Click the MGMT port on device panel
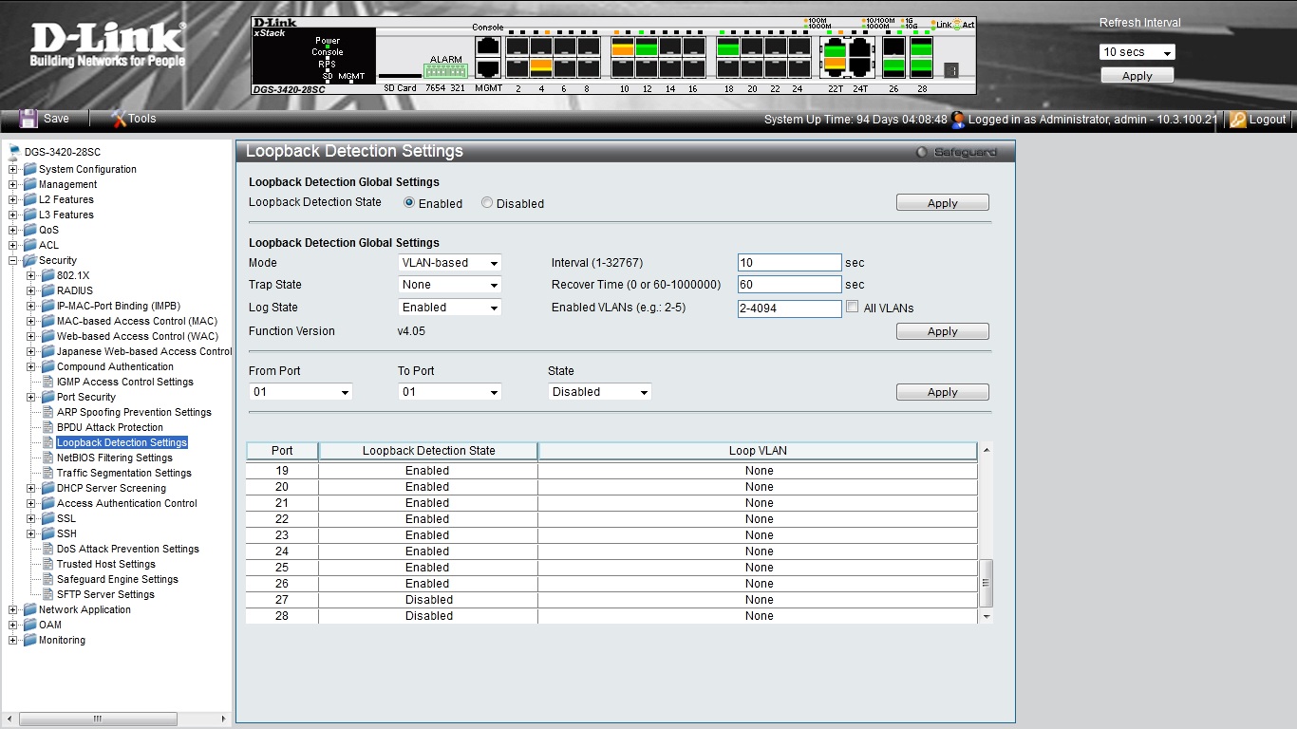The image size is (1297, 729). (488, 68)
